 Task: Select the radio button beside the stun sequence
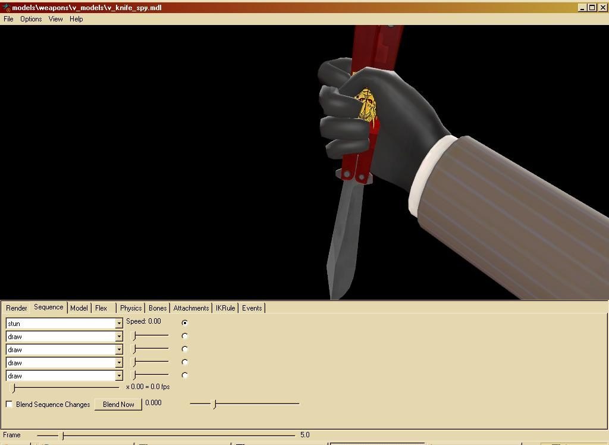[185, 322]
